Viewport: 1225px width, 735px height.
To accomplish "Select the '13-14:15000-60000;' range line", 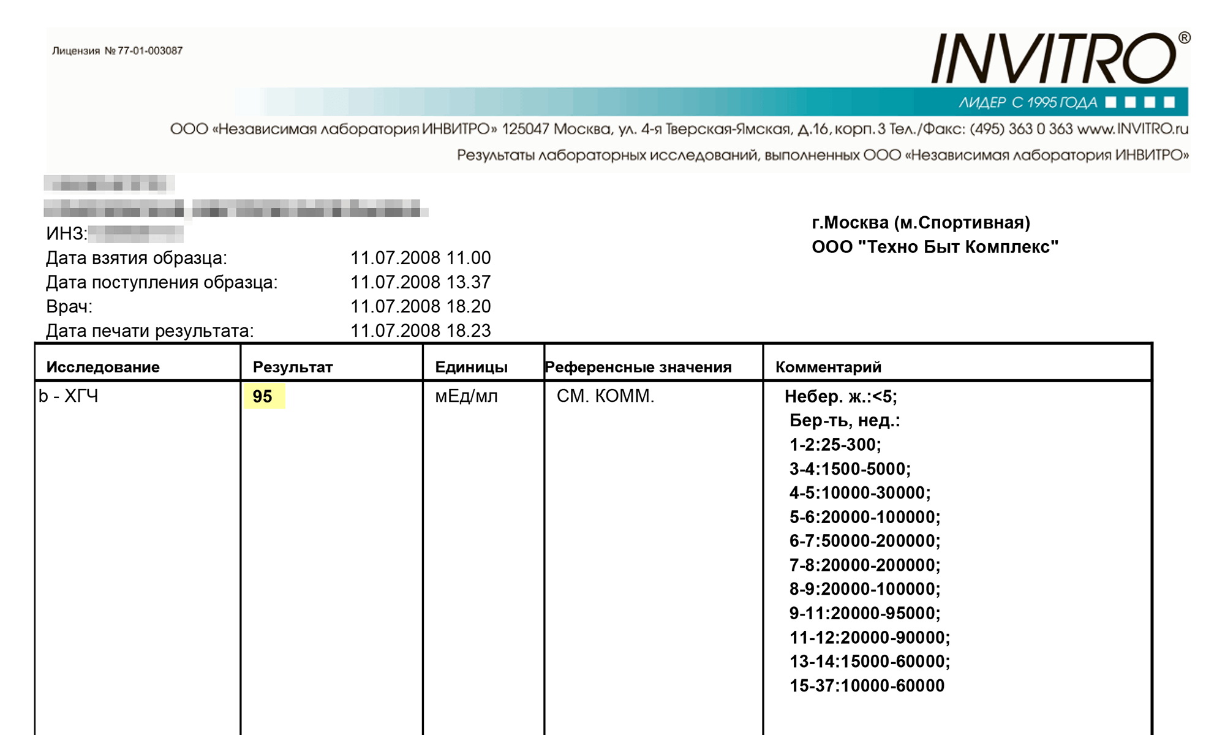I will click(x=870, y=661).
